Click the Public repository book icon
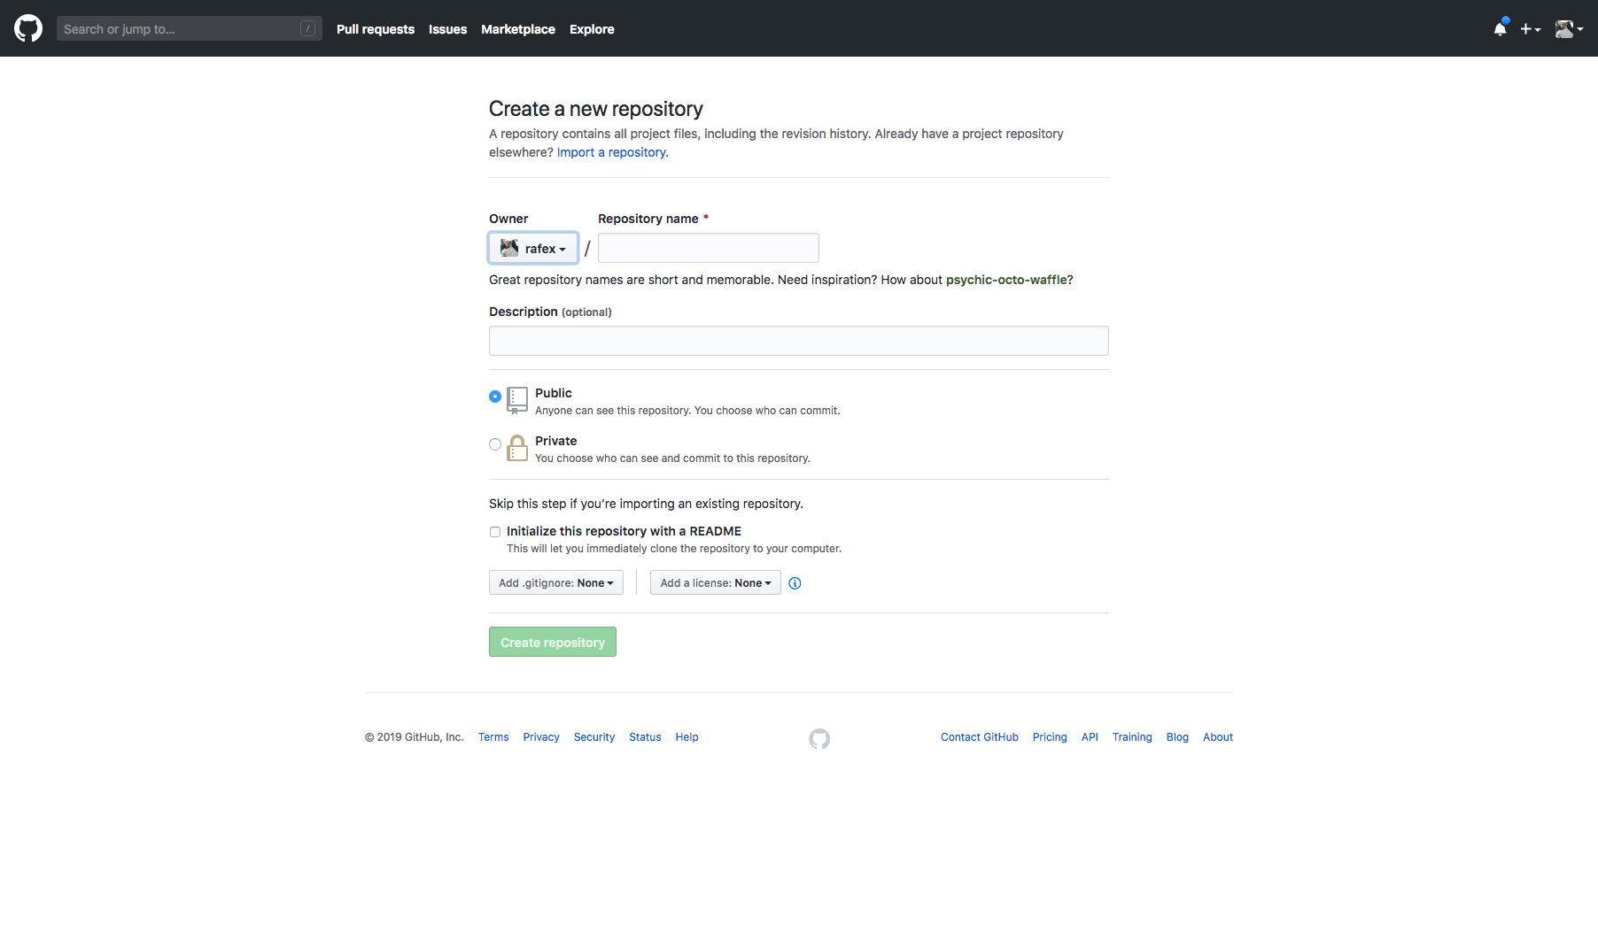 click(x=517, y=400)
